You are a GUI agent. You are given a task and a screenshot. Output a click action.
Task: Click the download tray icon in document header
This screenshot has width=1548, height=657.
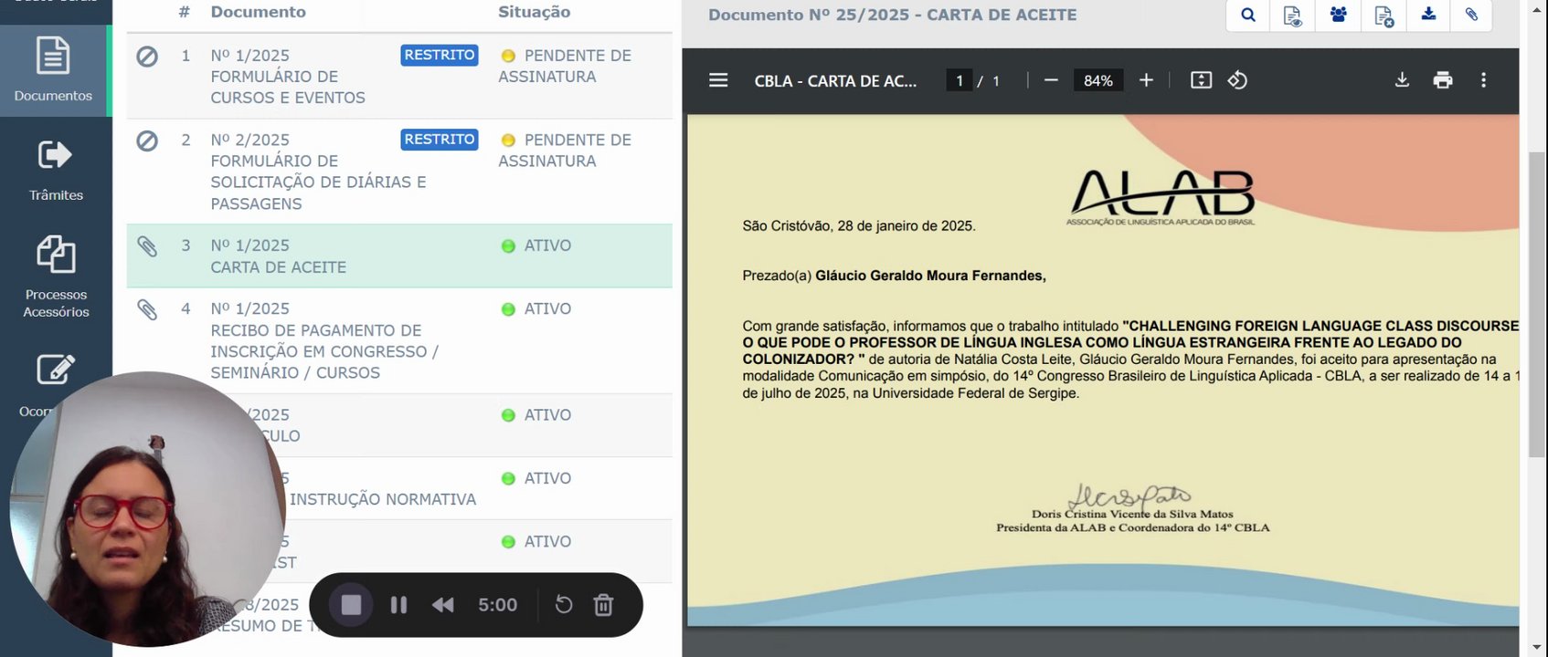tap(1428, 15)
